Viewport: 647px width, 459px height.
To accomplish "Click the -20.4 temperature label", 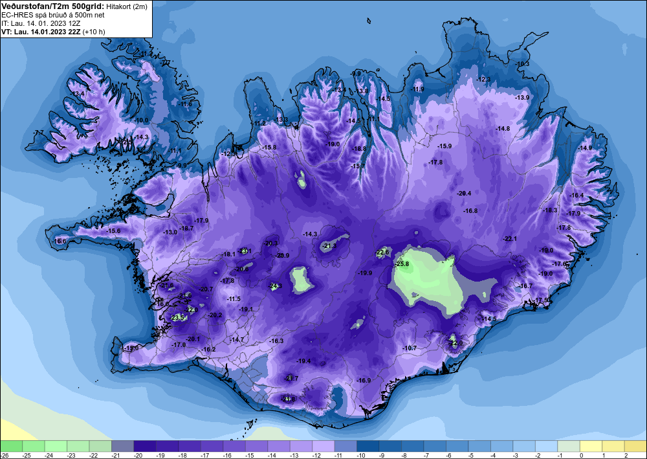I will pyautogui.click(x=464, y=193).
